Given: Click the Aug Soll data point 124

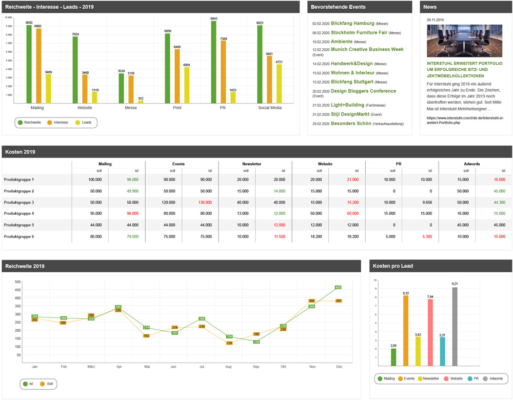Looking at the screenshot, I should 229,343.
